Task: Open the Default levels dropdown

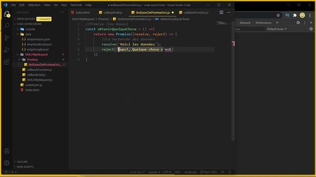Action: click(x=276, y=29)
